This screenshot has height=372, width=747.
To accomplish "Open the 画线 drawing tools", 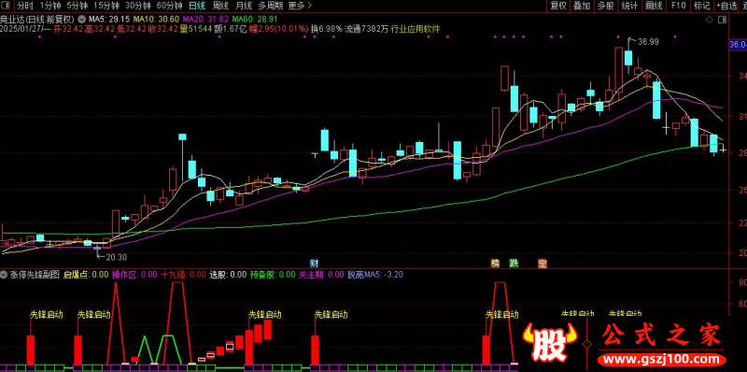I will pos(654,6).
